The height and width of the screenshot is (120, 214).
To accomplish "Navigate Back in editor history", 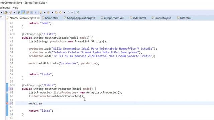I will (61, 13).
